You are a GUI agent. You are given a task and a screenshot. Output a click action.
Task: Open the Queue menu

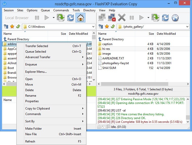point(45,10)
